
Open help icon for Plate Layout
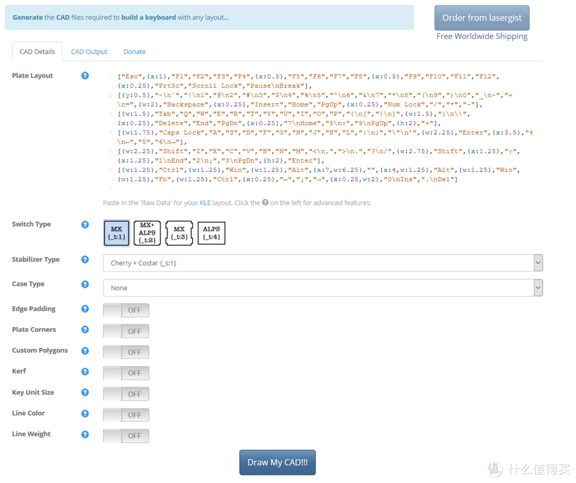tap(85, 76)
